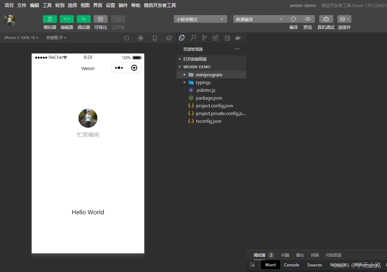Screen dimensions: 387x272
Task: Open the 文件 menu
Action: click(22, 5)
